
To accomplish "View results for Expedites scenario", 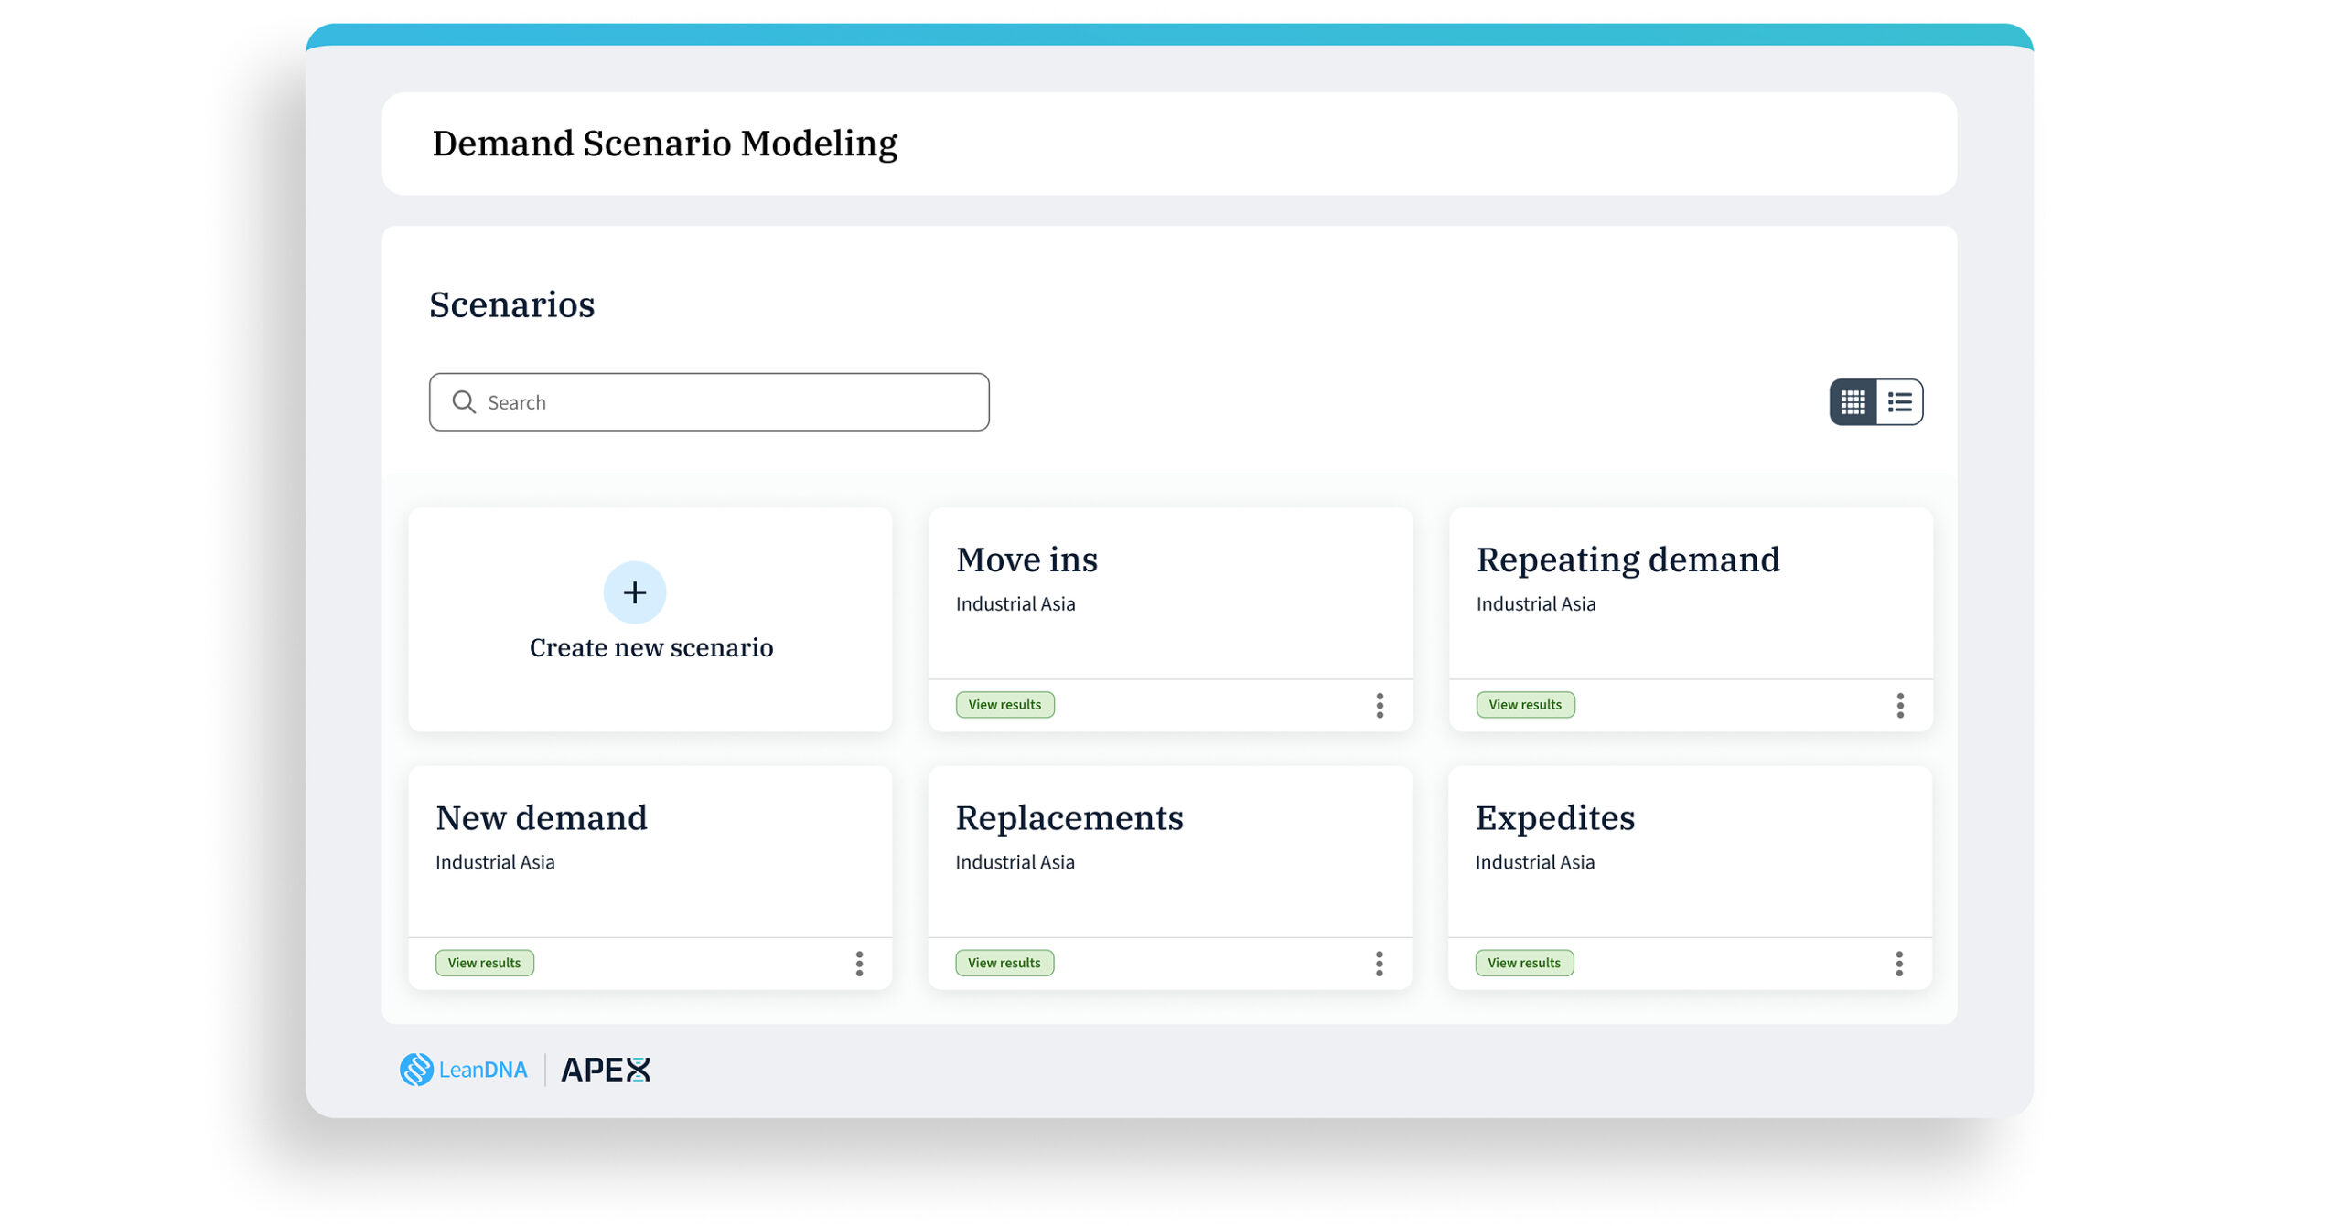I will 1524,963.
